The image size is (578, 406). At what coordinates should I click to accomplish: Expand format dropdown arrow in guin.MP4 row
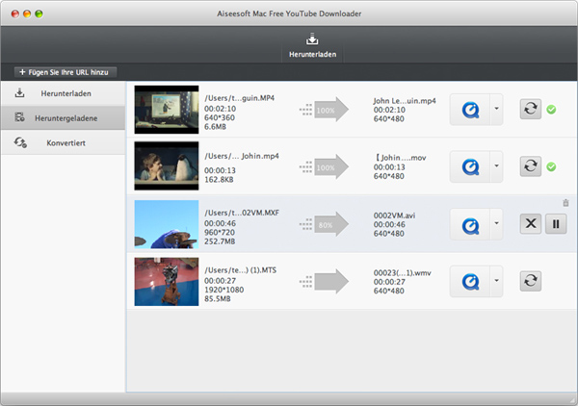496,109
